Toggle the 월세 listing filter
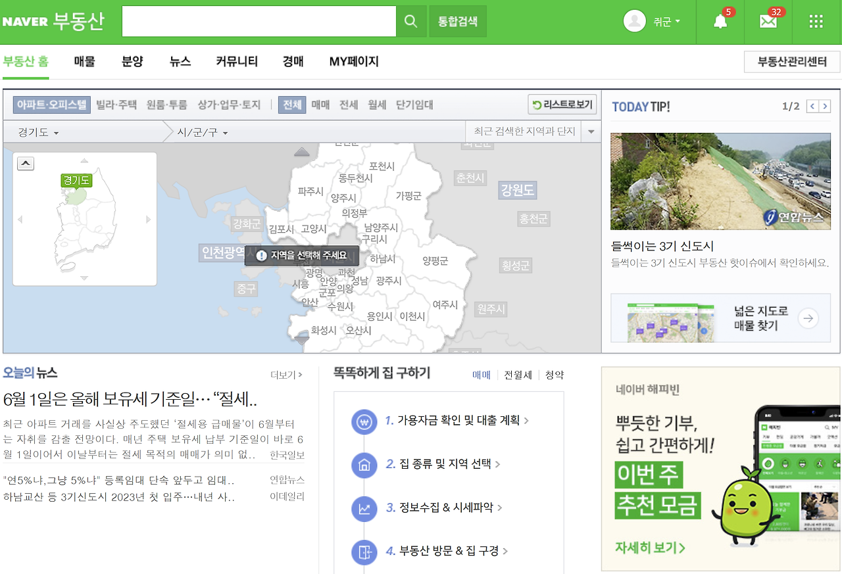 point(376,104)
